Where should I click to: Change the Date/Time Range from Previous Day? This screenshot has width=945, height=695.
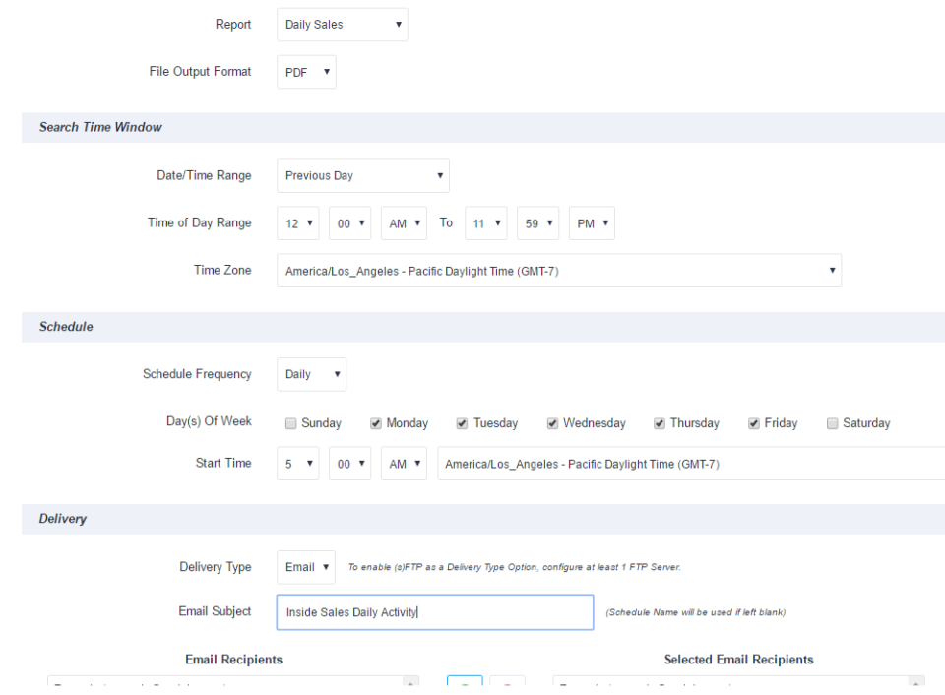(x=362, y=175)
